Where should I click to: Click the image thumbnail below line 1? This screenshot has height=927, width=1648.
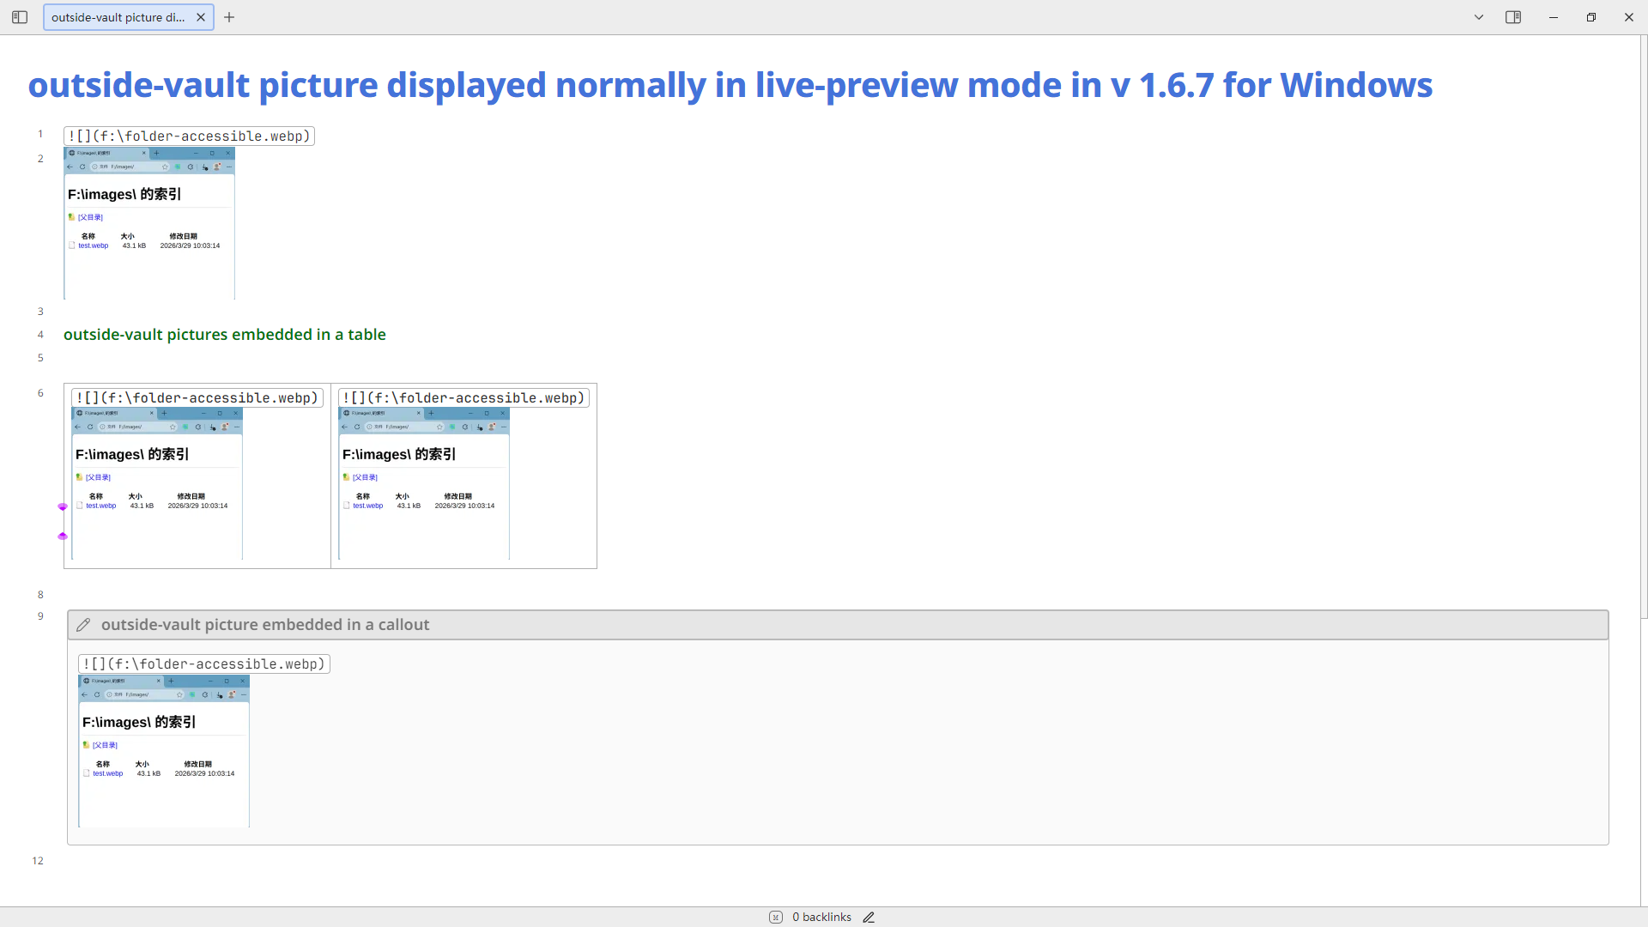tap(149, 223)
